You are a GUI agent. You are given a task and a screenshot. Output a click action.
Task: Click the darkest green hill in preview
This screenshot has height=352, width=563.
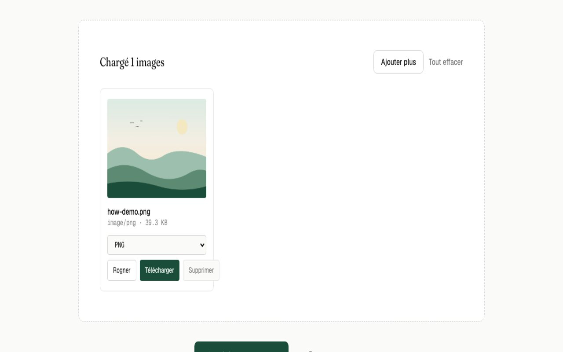157,191
